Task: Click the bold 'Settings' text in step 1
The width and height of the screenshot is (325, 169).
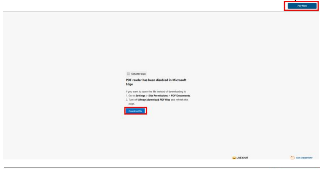Action: click(140, 95)
